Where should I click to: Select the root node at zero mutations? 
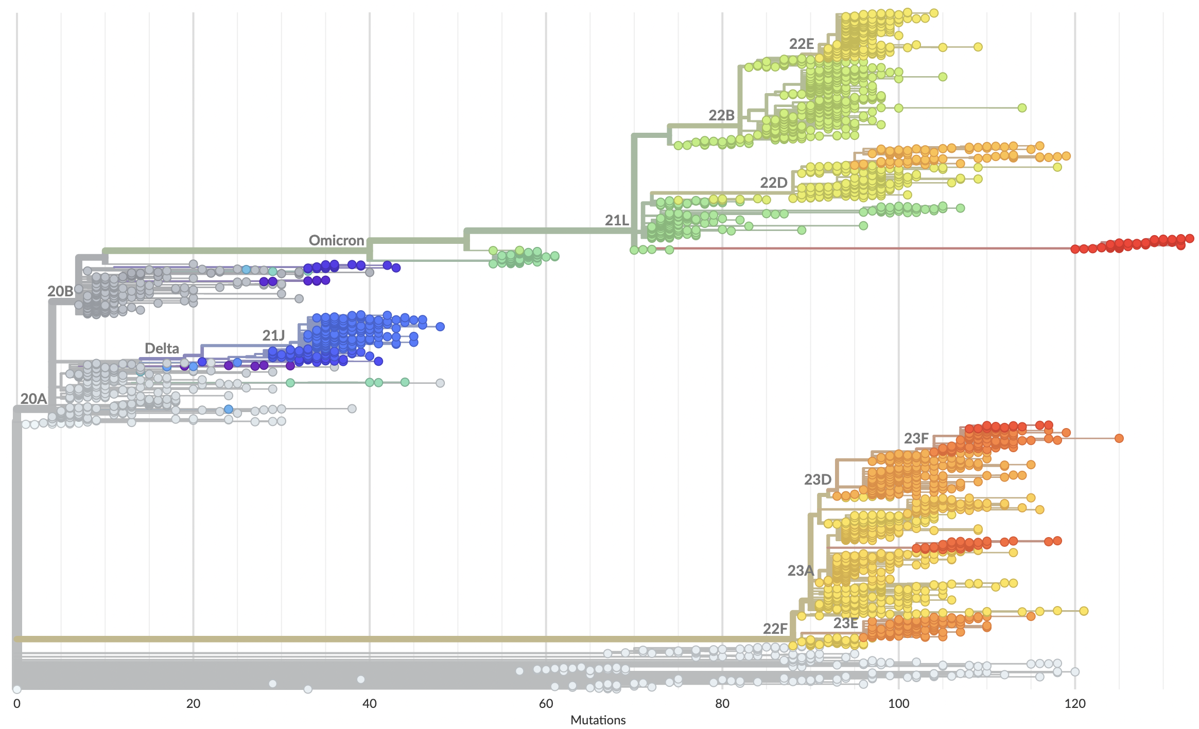17,689
